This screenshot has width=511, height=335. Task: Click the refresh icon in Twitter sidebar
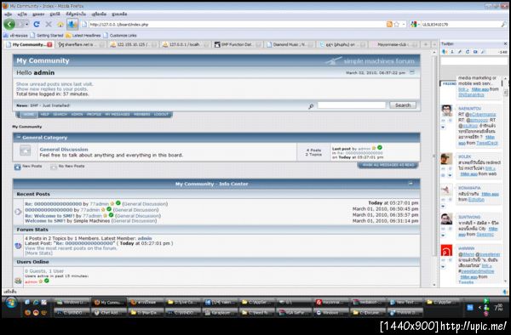coord(468,52)
